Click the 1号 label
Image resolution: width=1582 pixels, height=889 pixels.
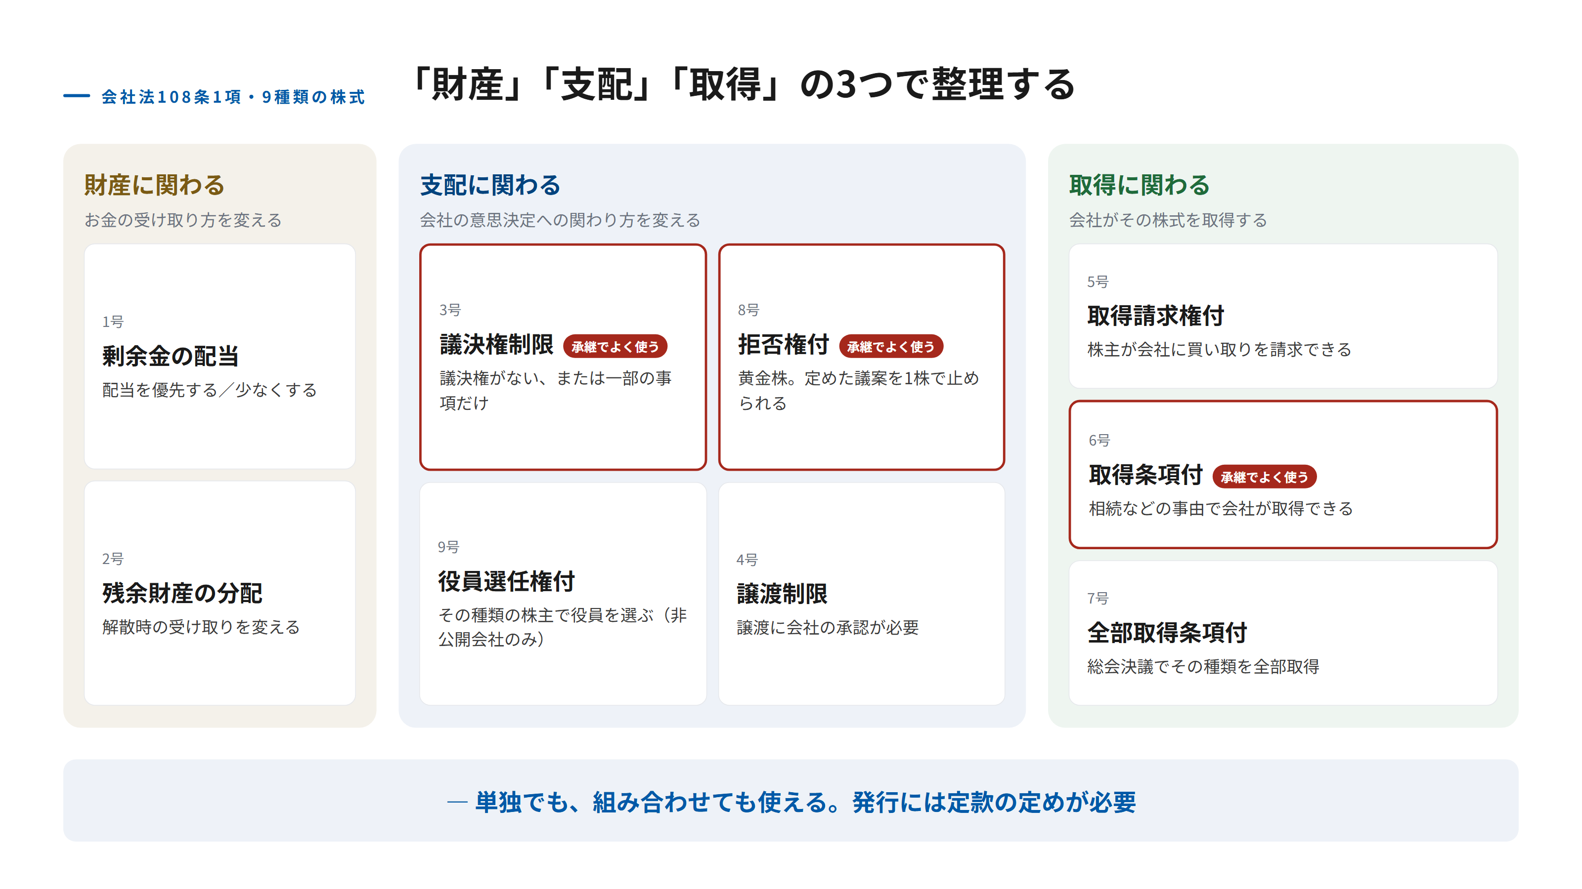113,322
